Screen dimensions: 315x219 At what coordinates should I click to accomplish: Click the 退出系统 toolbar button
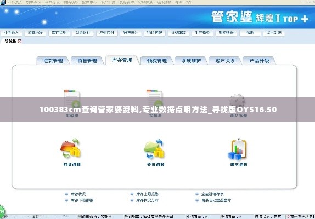(x=274, y=33)
